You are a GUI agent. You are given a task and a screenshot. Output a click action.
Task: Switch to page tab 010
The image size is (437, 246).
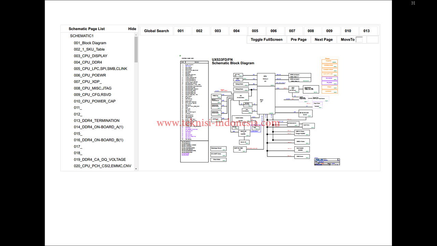click(348, 31)
